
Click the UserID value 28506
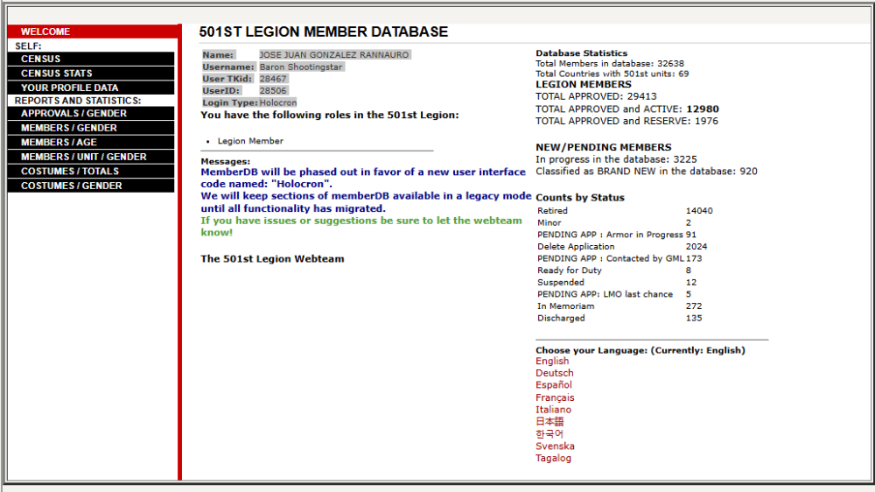(273, 90)
